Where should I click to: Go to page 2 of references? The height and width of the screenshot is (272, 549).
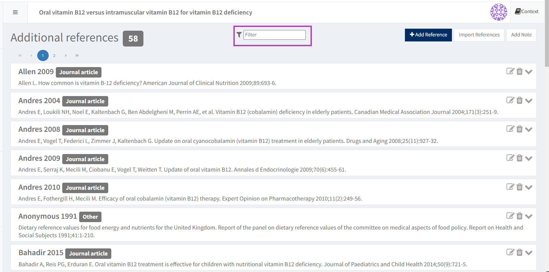click(x=54, y=56)
